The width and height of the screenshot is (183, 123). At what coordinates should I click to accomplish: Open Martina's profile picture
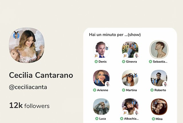pos(130,78)
